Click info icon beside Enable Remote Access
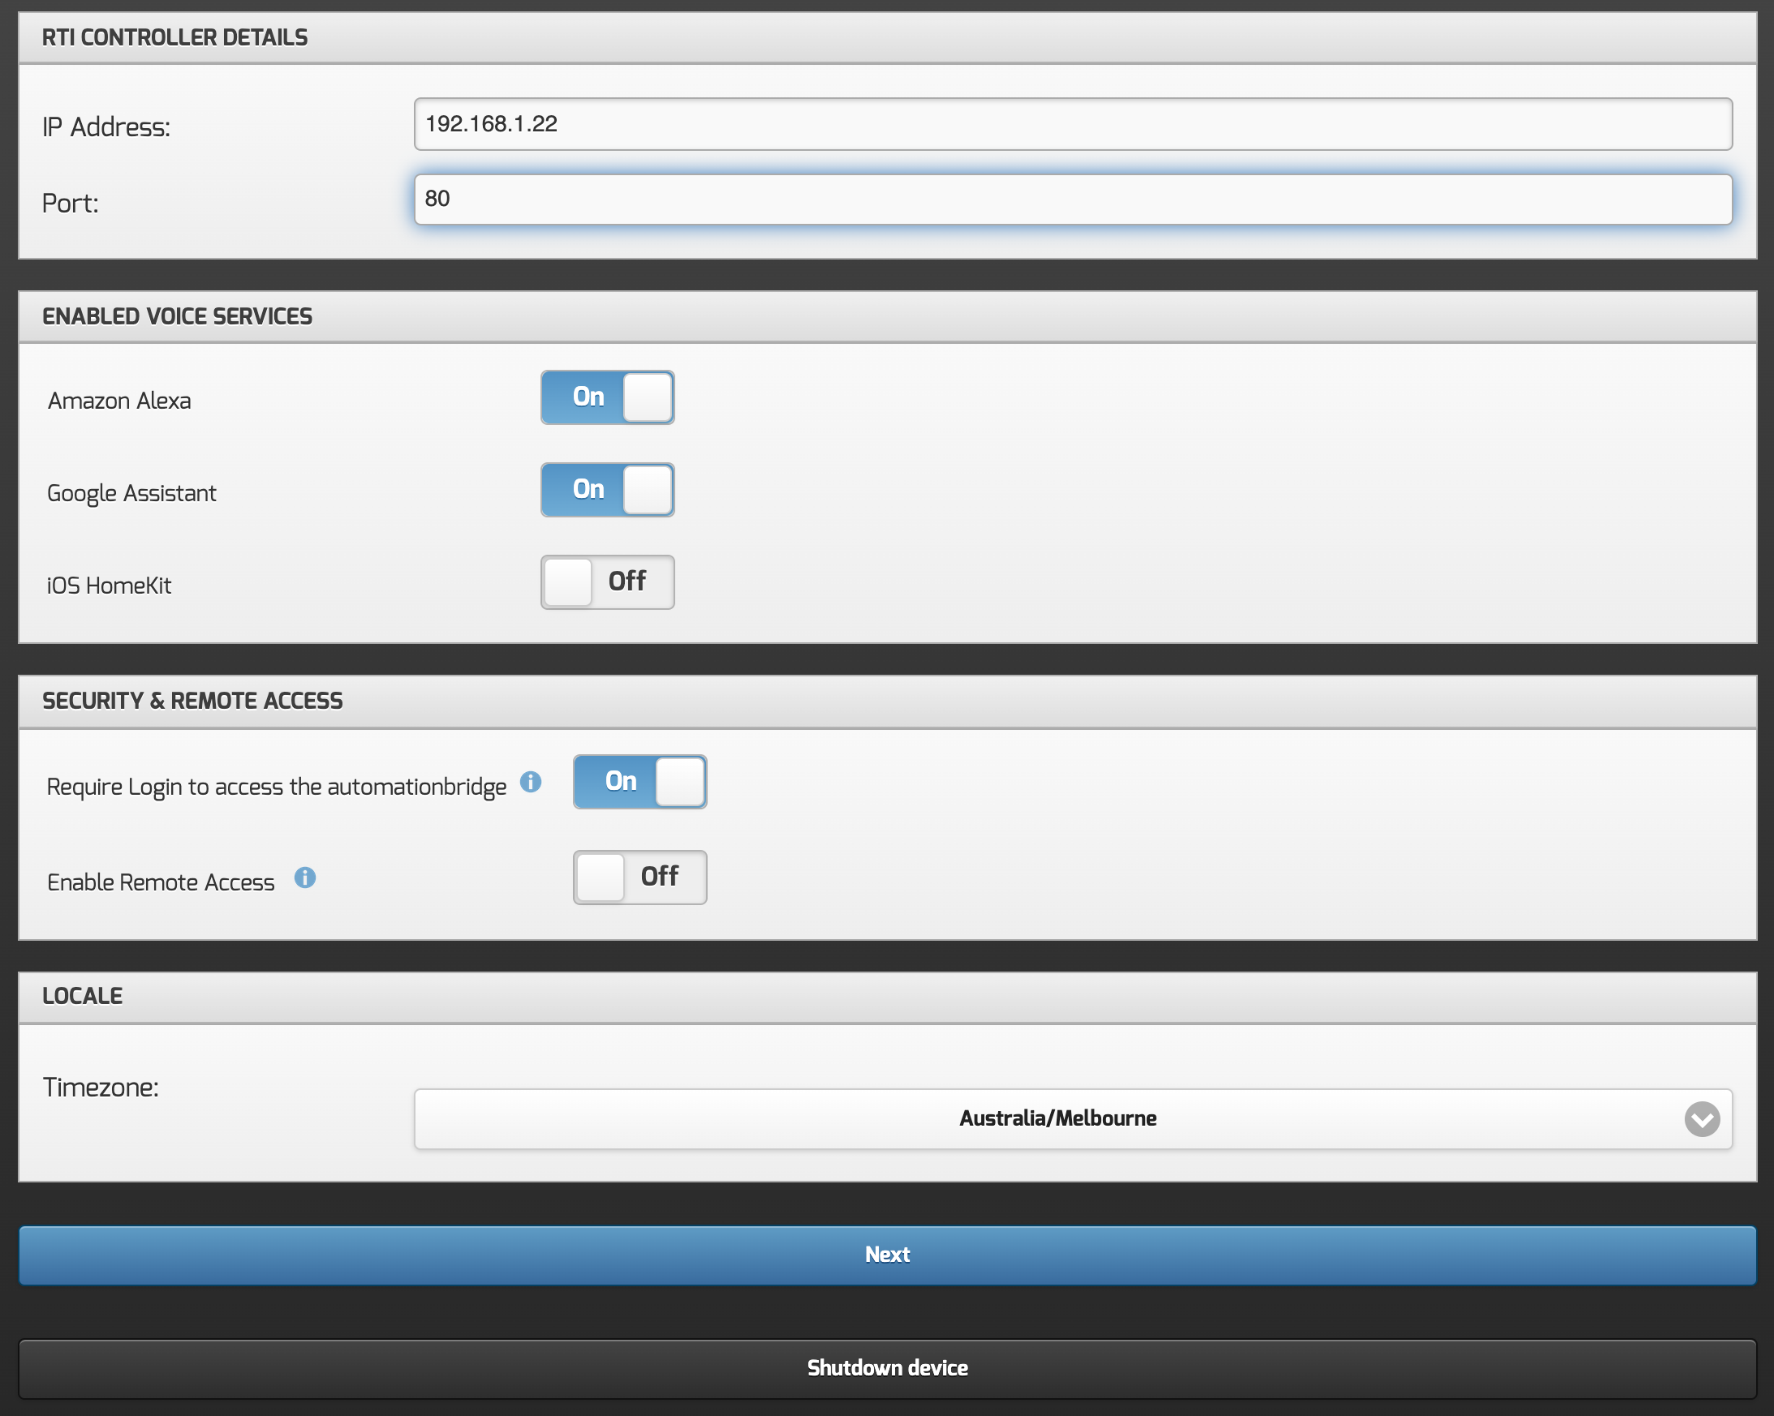 coord(305,877)
